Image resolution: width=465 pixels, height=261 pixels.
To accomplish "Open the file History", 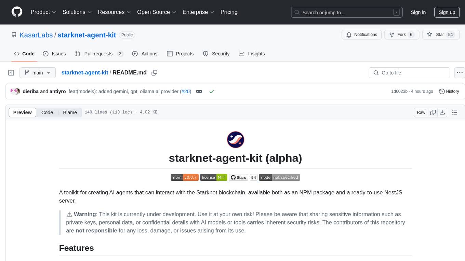I will [449, 92].
